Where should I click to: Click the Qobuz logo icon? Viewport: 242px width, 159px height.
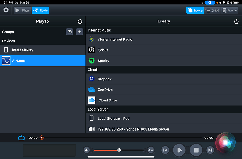[x=92, y=50]
